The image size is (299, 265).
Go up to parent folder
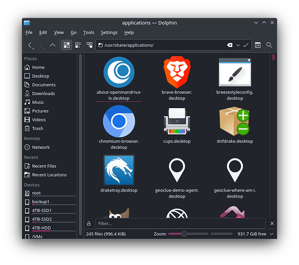tap(52, 45)
